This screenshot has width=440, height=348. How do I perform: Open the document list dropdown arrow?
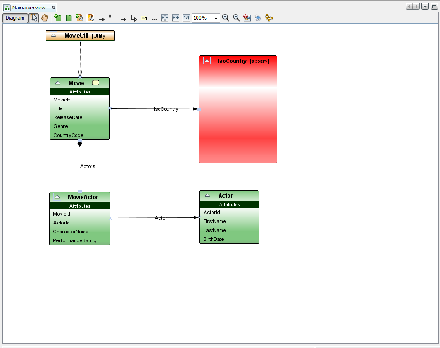(425, 6)
